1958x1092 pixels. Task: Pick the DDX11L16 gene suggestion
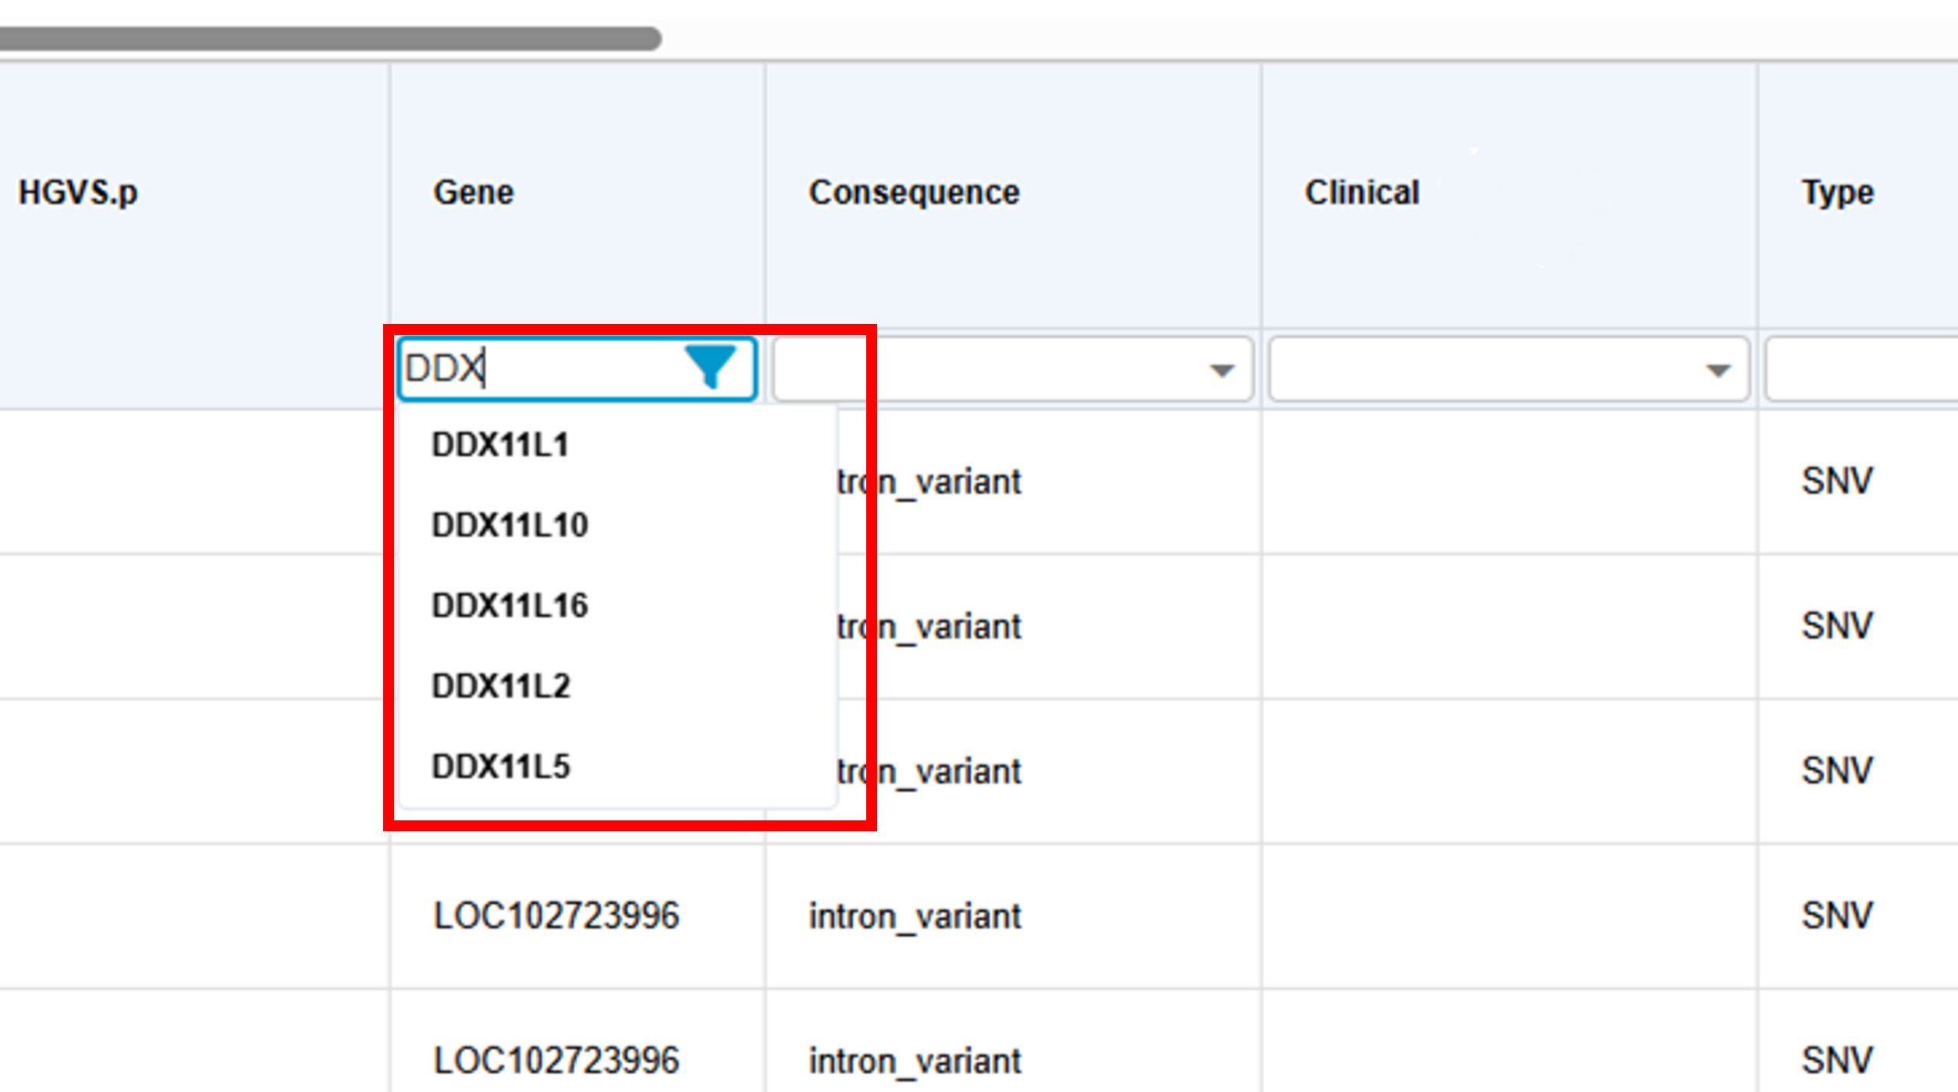click(510, 606)
